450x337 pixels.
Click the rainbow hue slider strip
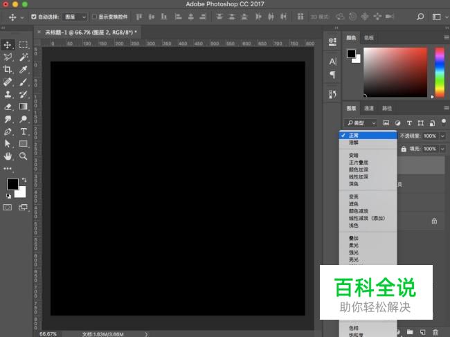pos(440,73)
